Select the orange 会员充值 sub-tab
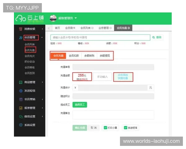The width and height of the screenshot is (186, 149). click(x=58, y=56)
